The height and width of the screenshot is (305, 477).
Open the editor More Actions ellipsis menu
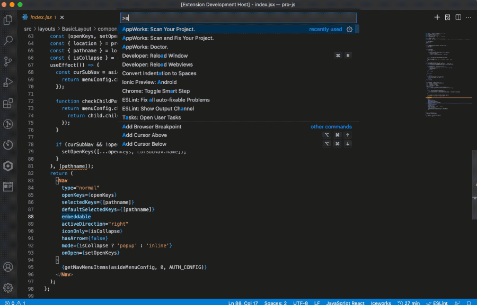(469, 17)
